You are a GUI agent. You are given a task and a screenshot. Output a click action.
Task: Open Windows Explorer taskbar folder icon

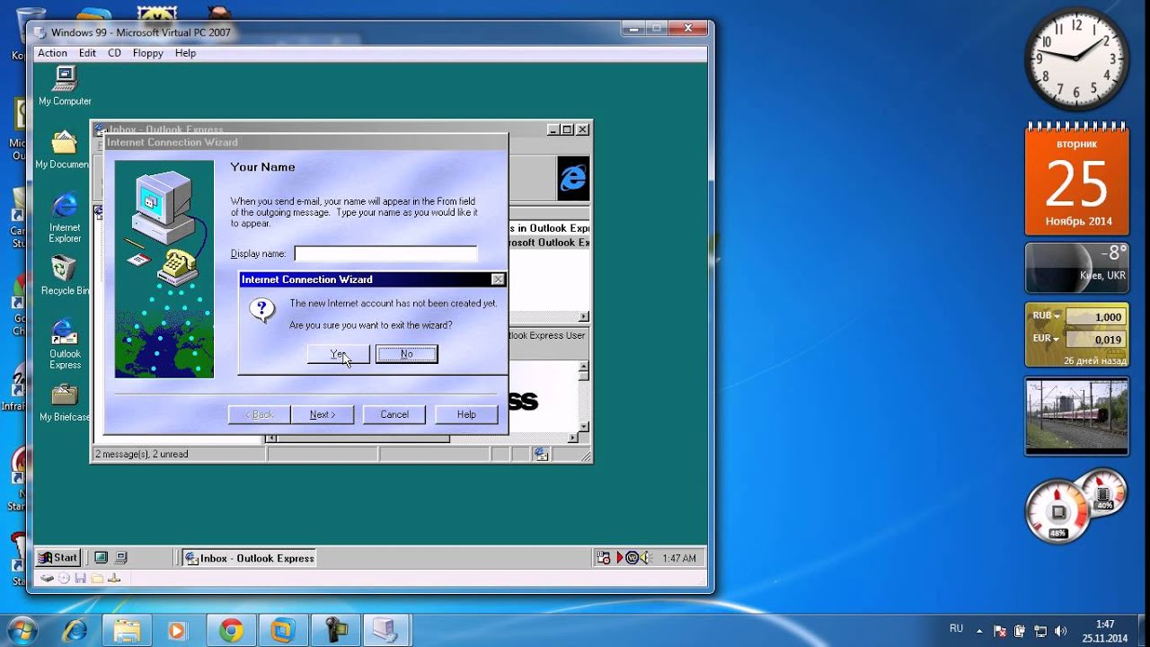(126, 631)
